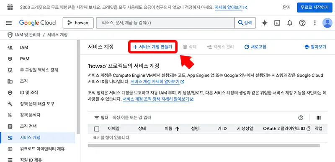Click the 액세스 관리 toolbar button

[x=220, y=47]
